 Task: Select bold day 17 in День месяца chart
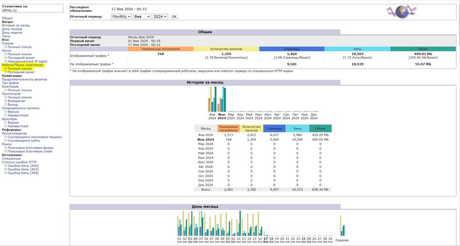pyautogui.click(x=266, y=239)
